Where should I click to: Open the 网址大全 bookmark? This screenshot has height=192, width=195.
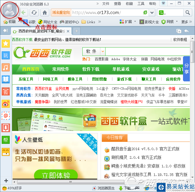click(48, 22)
